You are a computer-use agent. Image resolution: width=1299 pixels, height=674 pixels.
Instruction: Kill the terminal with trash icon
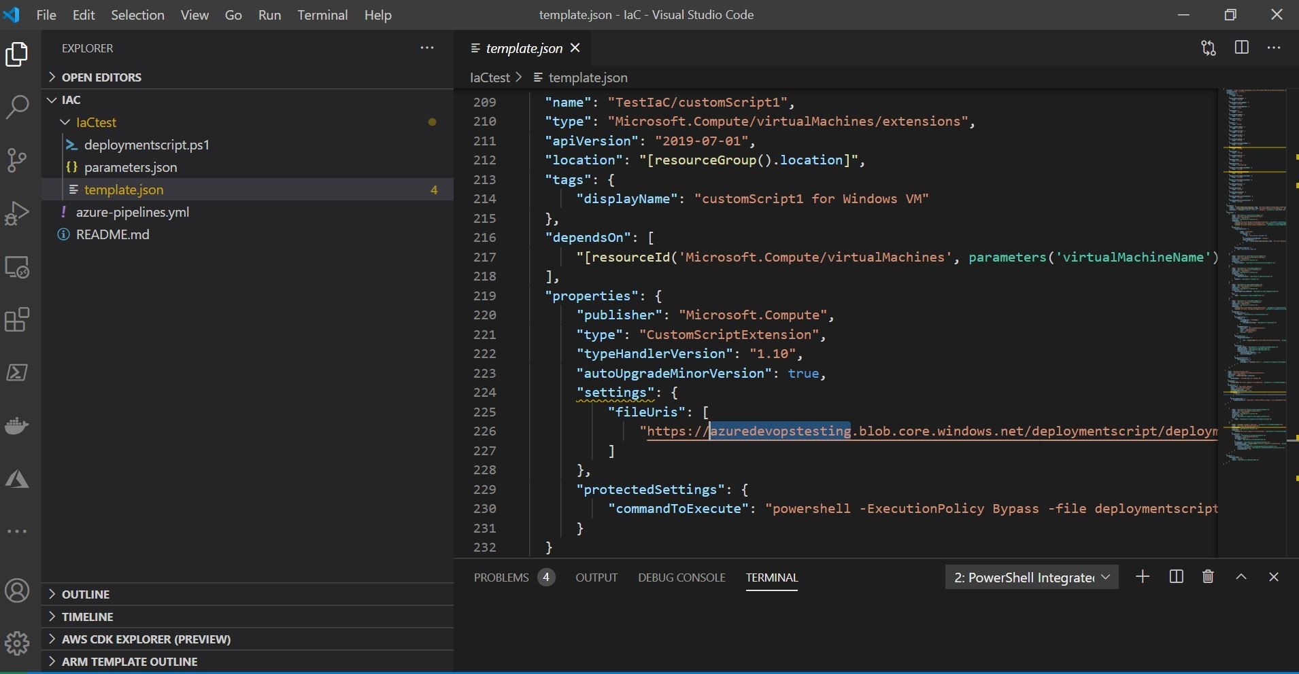(x=1208, y=577)
